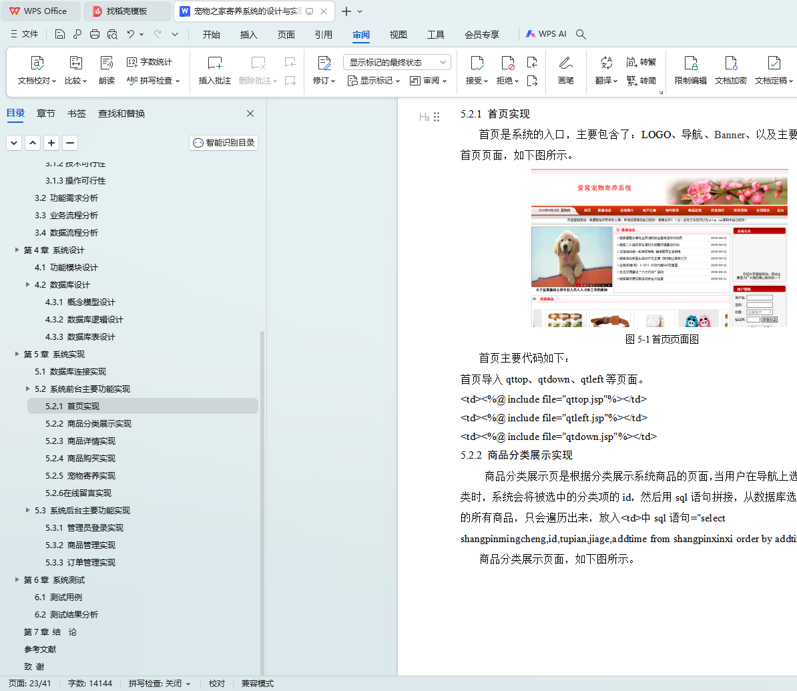Switch to the 书签 navigation tab

click(x=77, y=113)
